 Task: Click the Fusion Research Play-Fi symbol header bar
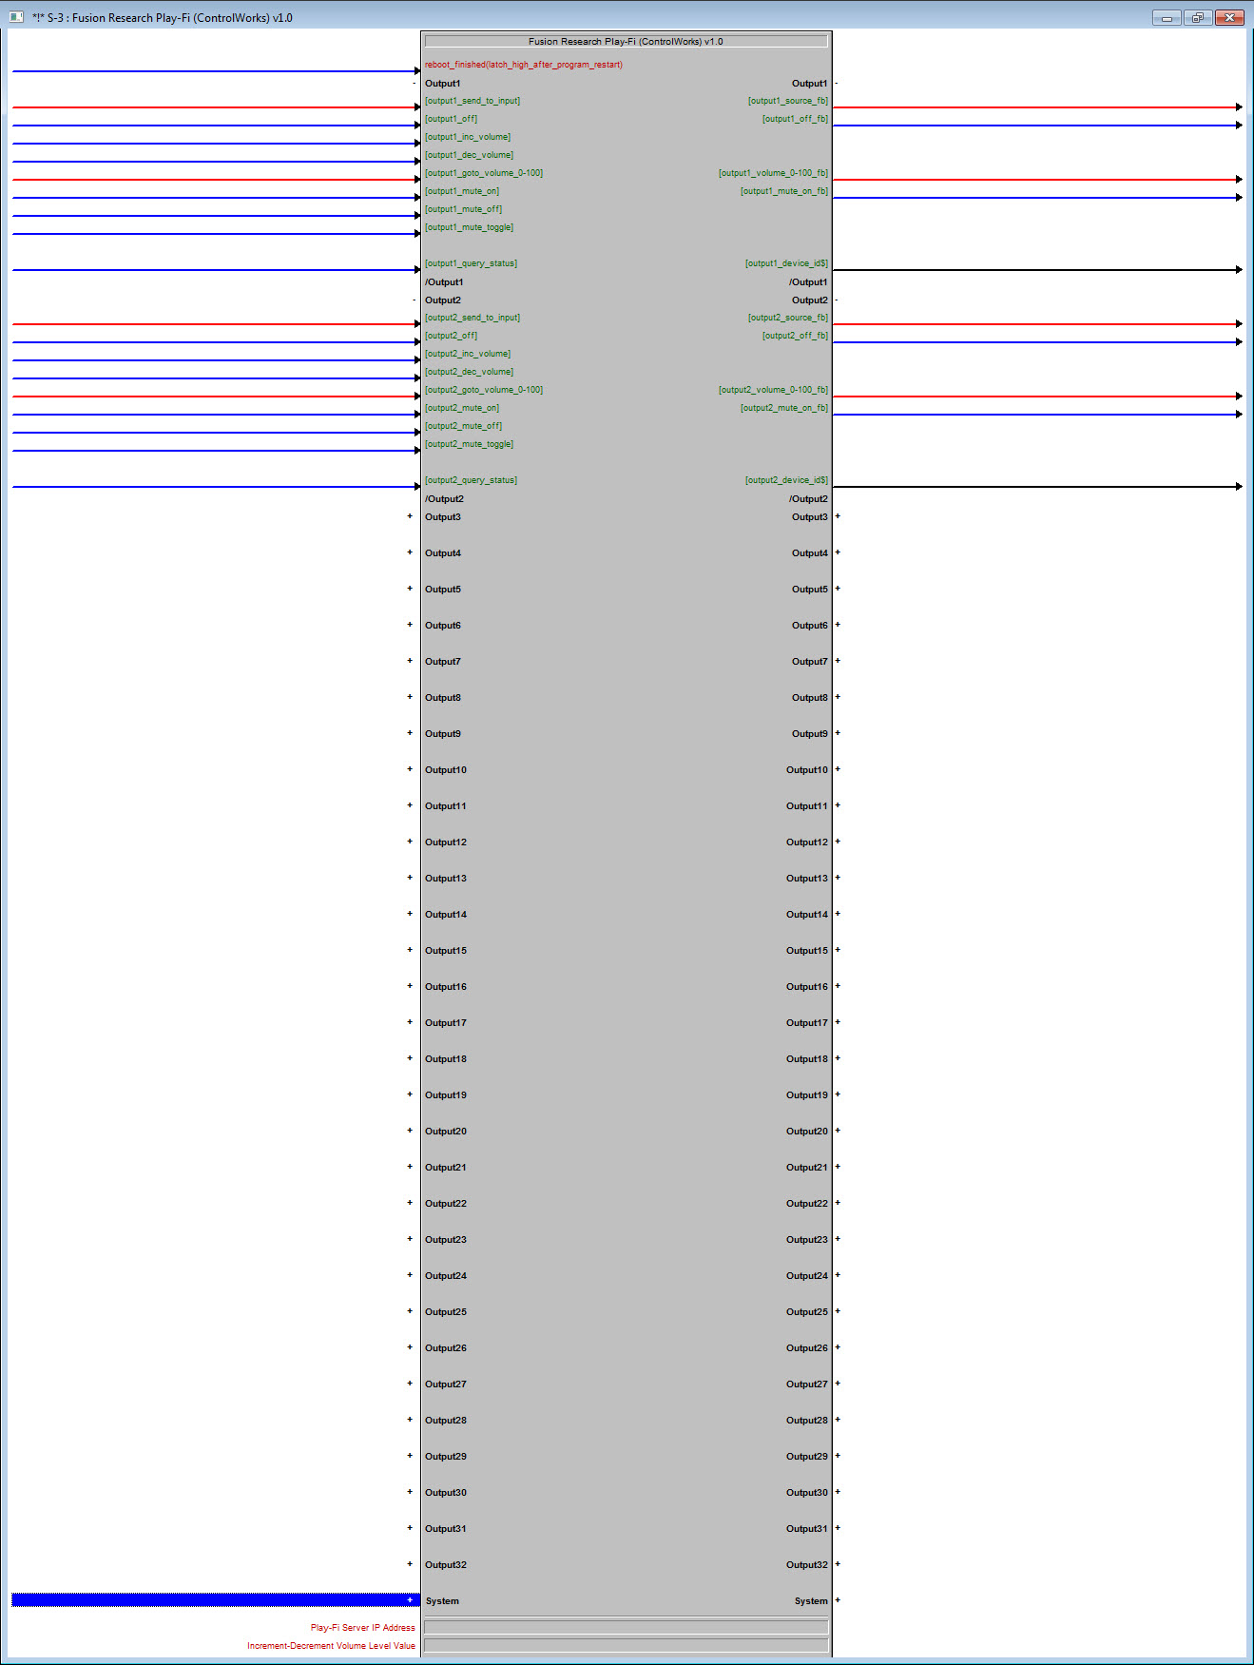coord(626,42)
